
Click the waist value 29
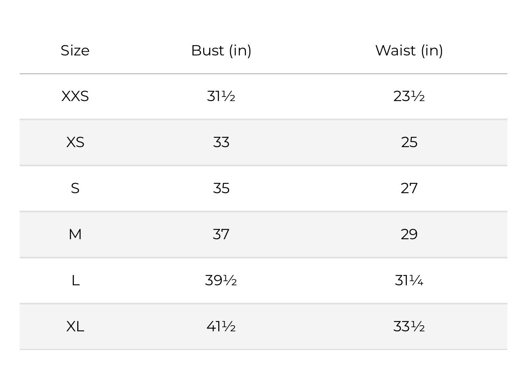409,234
